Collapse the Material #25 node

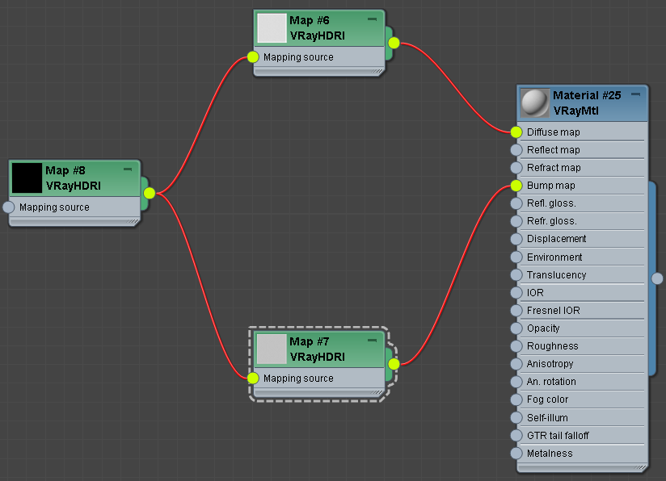[636, 94]
